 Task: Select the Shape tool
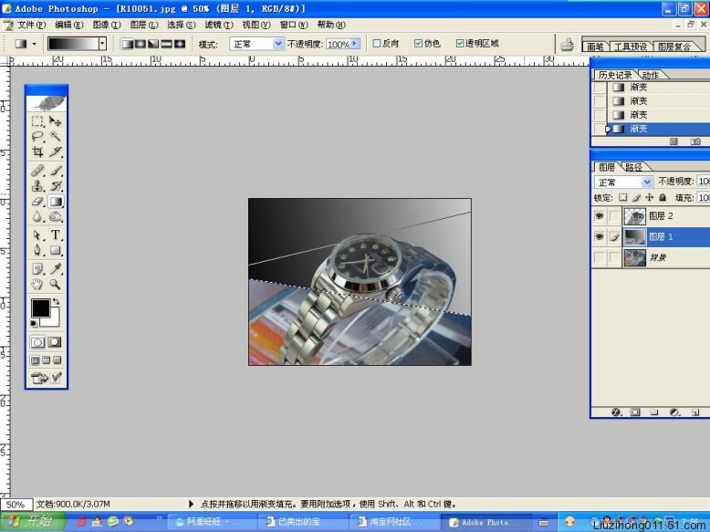pyautogui.click(x=56, y=250)
